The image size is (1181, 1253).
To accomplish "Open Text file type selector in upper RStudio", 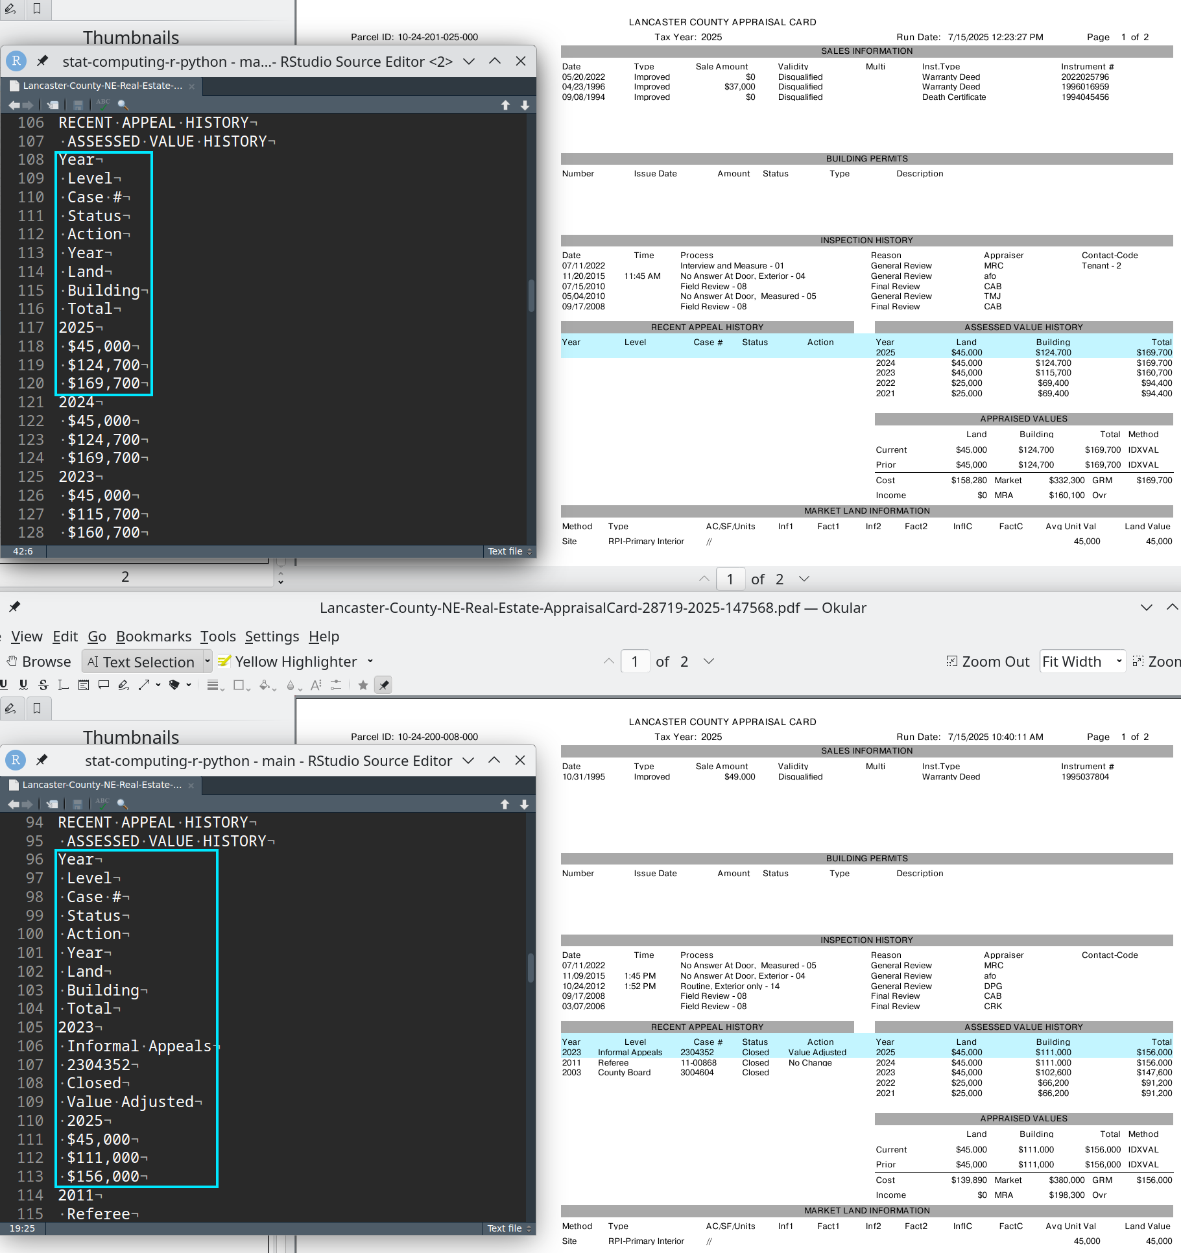I will coord(510,551).
